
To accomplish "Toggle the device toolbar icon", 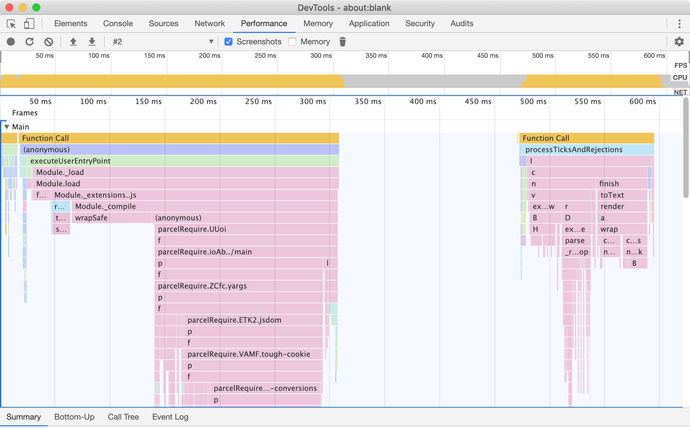I will (x=29, y=24).
